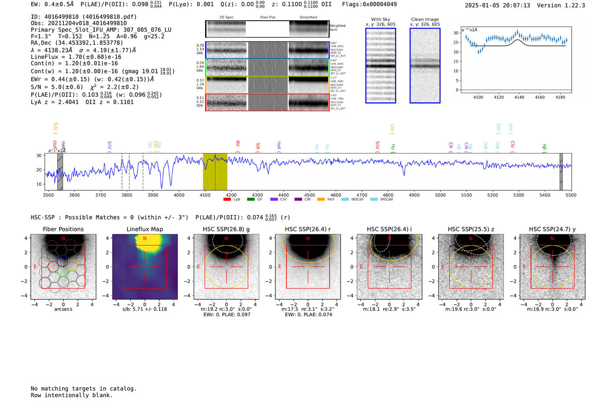This screenshot has height=419, width=616.
Task: Click the OII green legend swatch
Action: [251, 200]
